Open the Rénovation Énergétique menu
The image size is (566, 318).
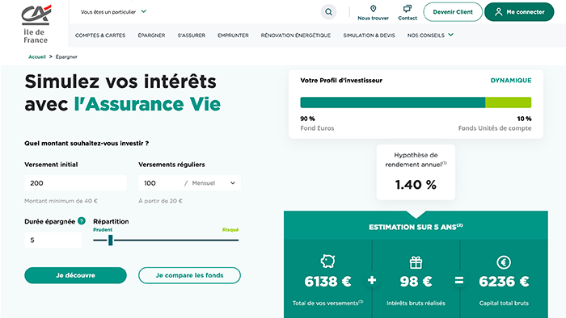(296, 36)
